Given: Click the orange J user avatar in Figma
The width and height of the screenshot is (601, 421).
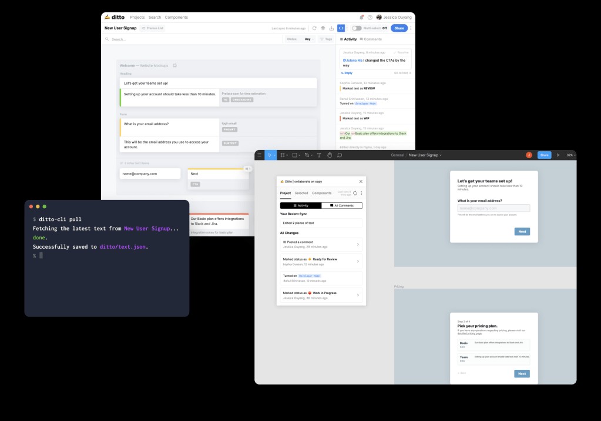Looking at the screenshot, I should (x=529, y=155).
